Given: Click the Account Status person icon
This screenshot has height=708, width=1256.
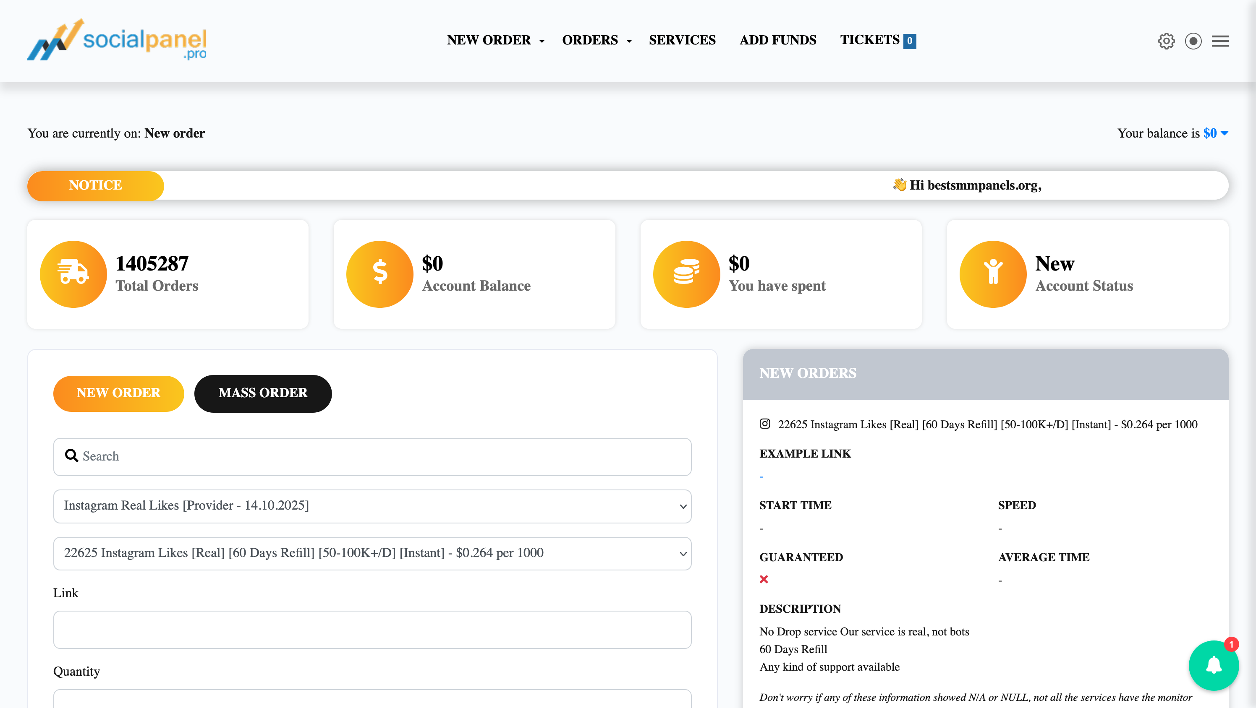Looking at the screenshot, I should (993, 274).
